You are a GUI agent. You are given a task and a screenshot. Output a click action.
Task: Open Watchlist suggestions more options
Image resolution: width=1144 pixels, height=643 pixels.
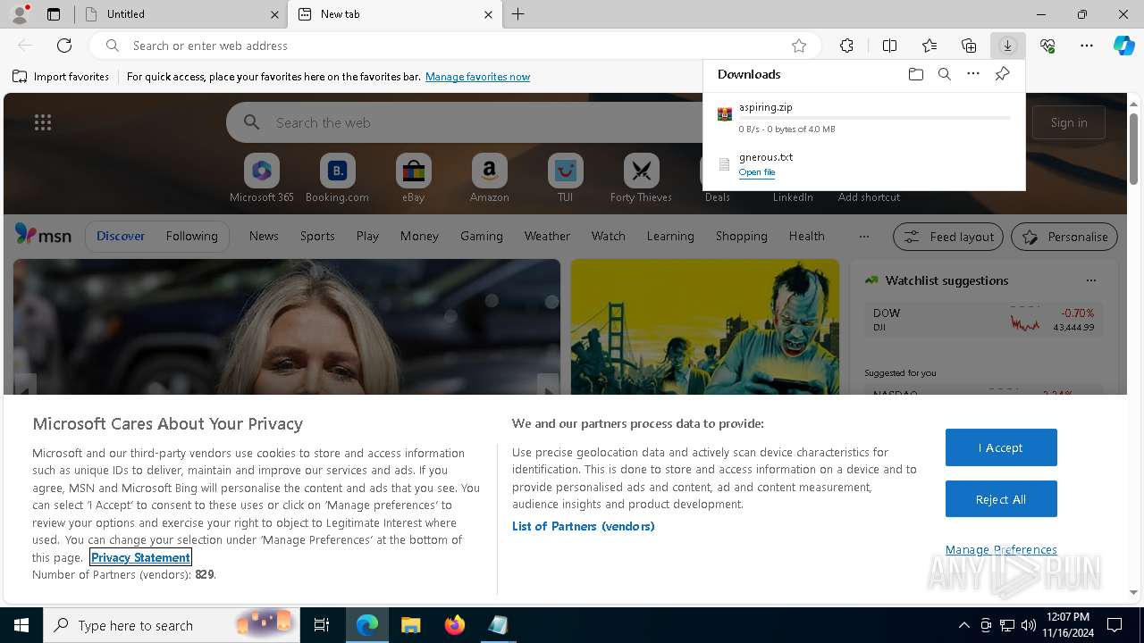1091,280
